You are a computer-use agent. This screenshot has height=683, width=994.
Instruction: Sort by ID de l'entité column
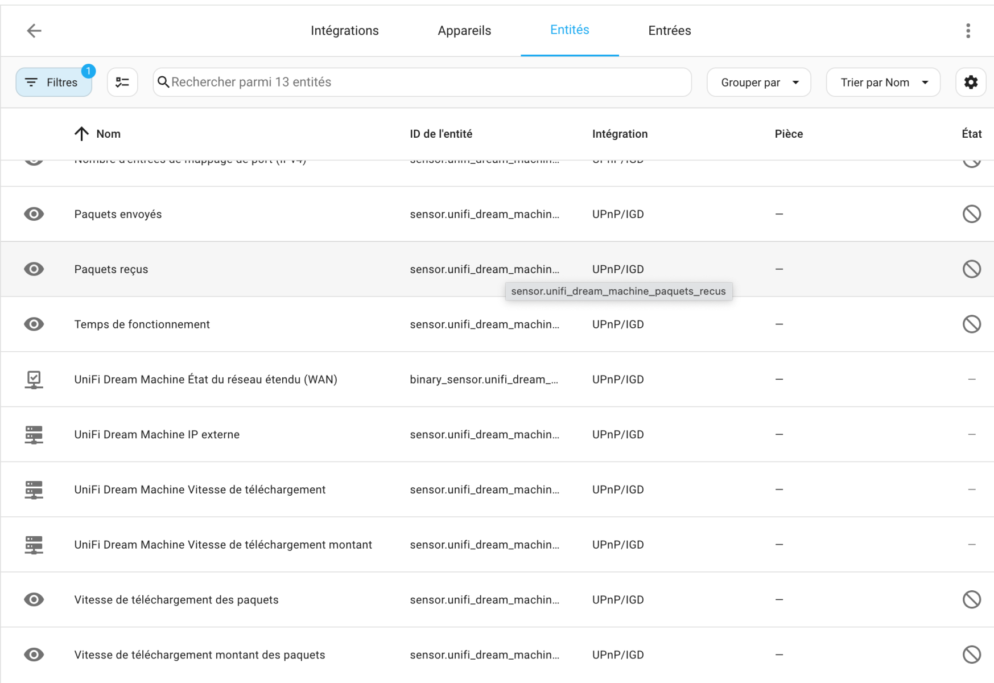(441, 134)
